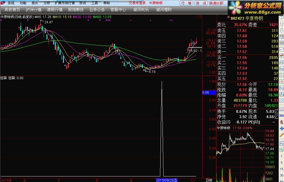
Task: Select the 1-minute period button
Action: (282, 156)
